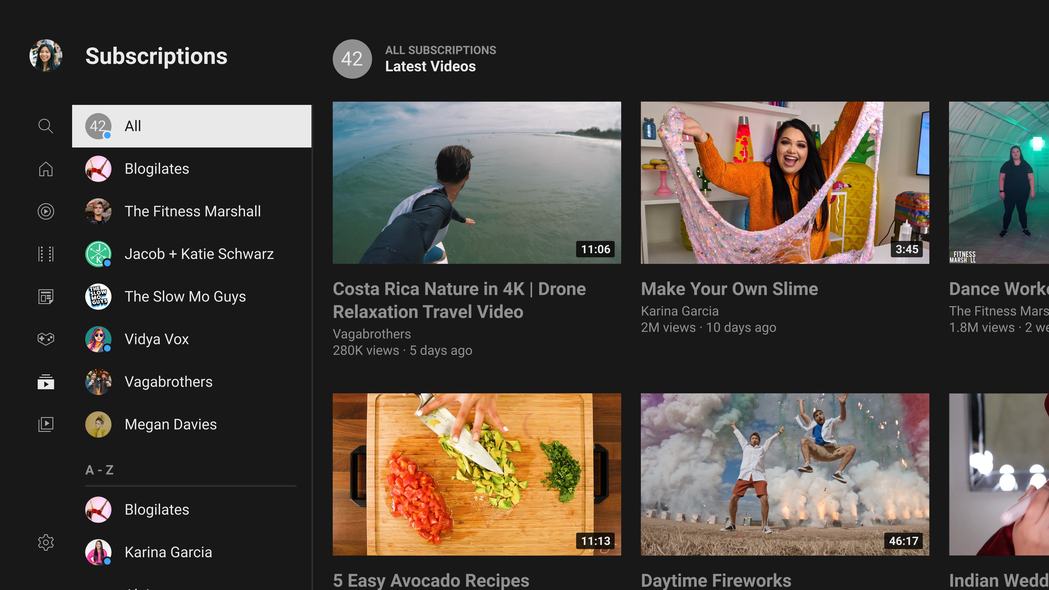Open Settings from the sidebar gear
The width and height of the screenshot is (1049, 590).
46,542
